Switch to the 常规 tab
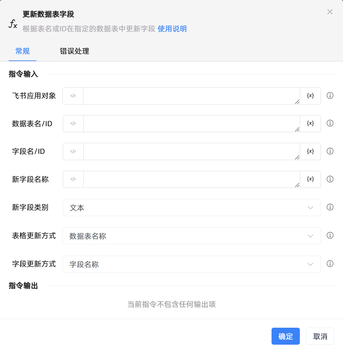The height and width of the screenshot is (353, 343). (23, 51)
